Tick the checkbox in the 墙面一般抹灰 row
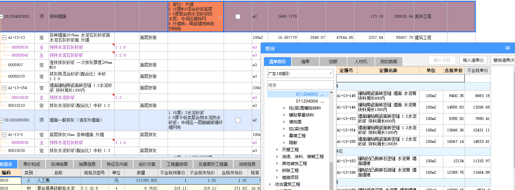Viewport: 515px width, 190px height. (x=238, y=120)
